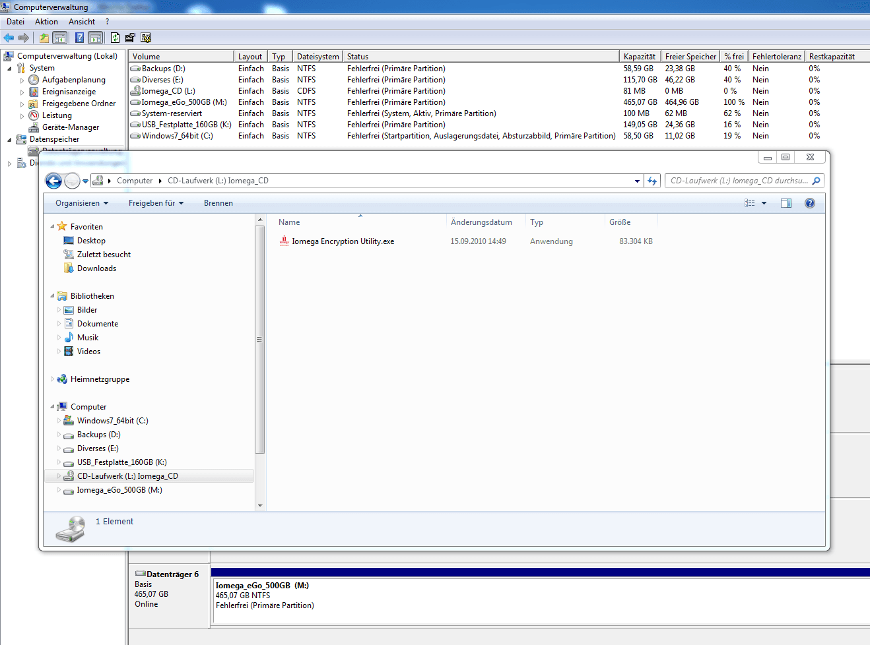Sort by Freier Speicher column header

[690, 57]
